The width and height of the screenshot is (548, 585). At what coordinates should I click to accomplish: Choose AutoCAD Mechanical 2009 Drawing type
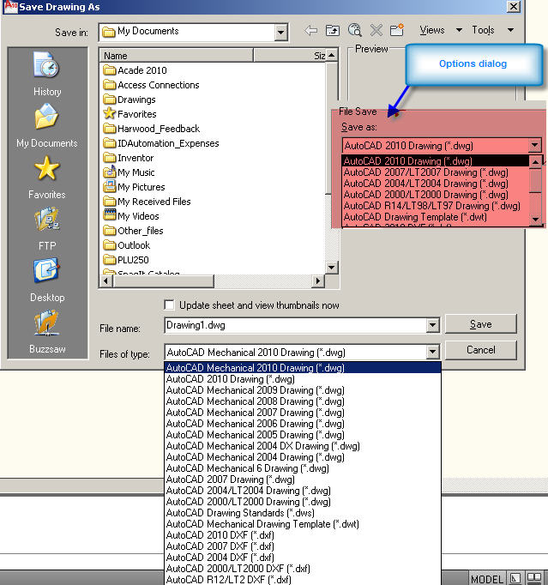click(303, 390)
